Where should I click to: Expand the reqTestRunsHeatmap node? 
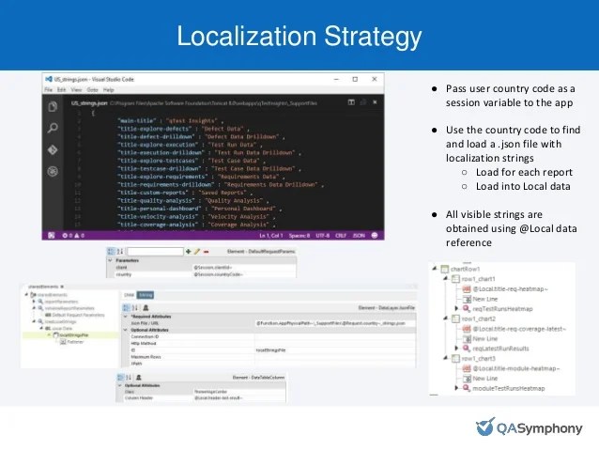point(456,308)
